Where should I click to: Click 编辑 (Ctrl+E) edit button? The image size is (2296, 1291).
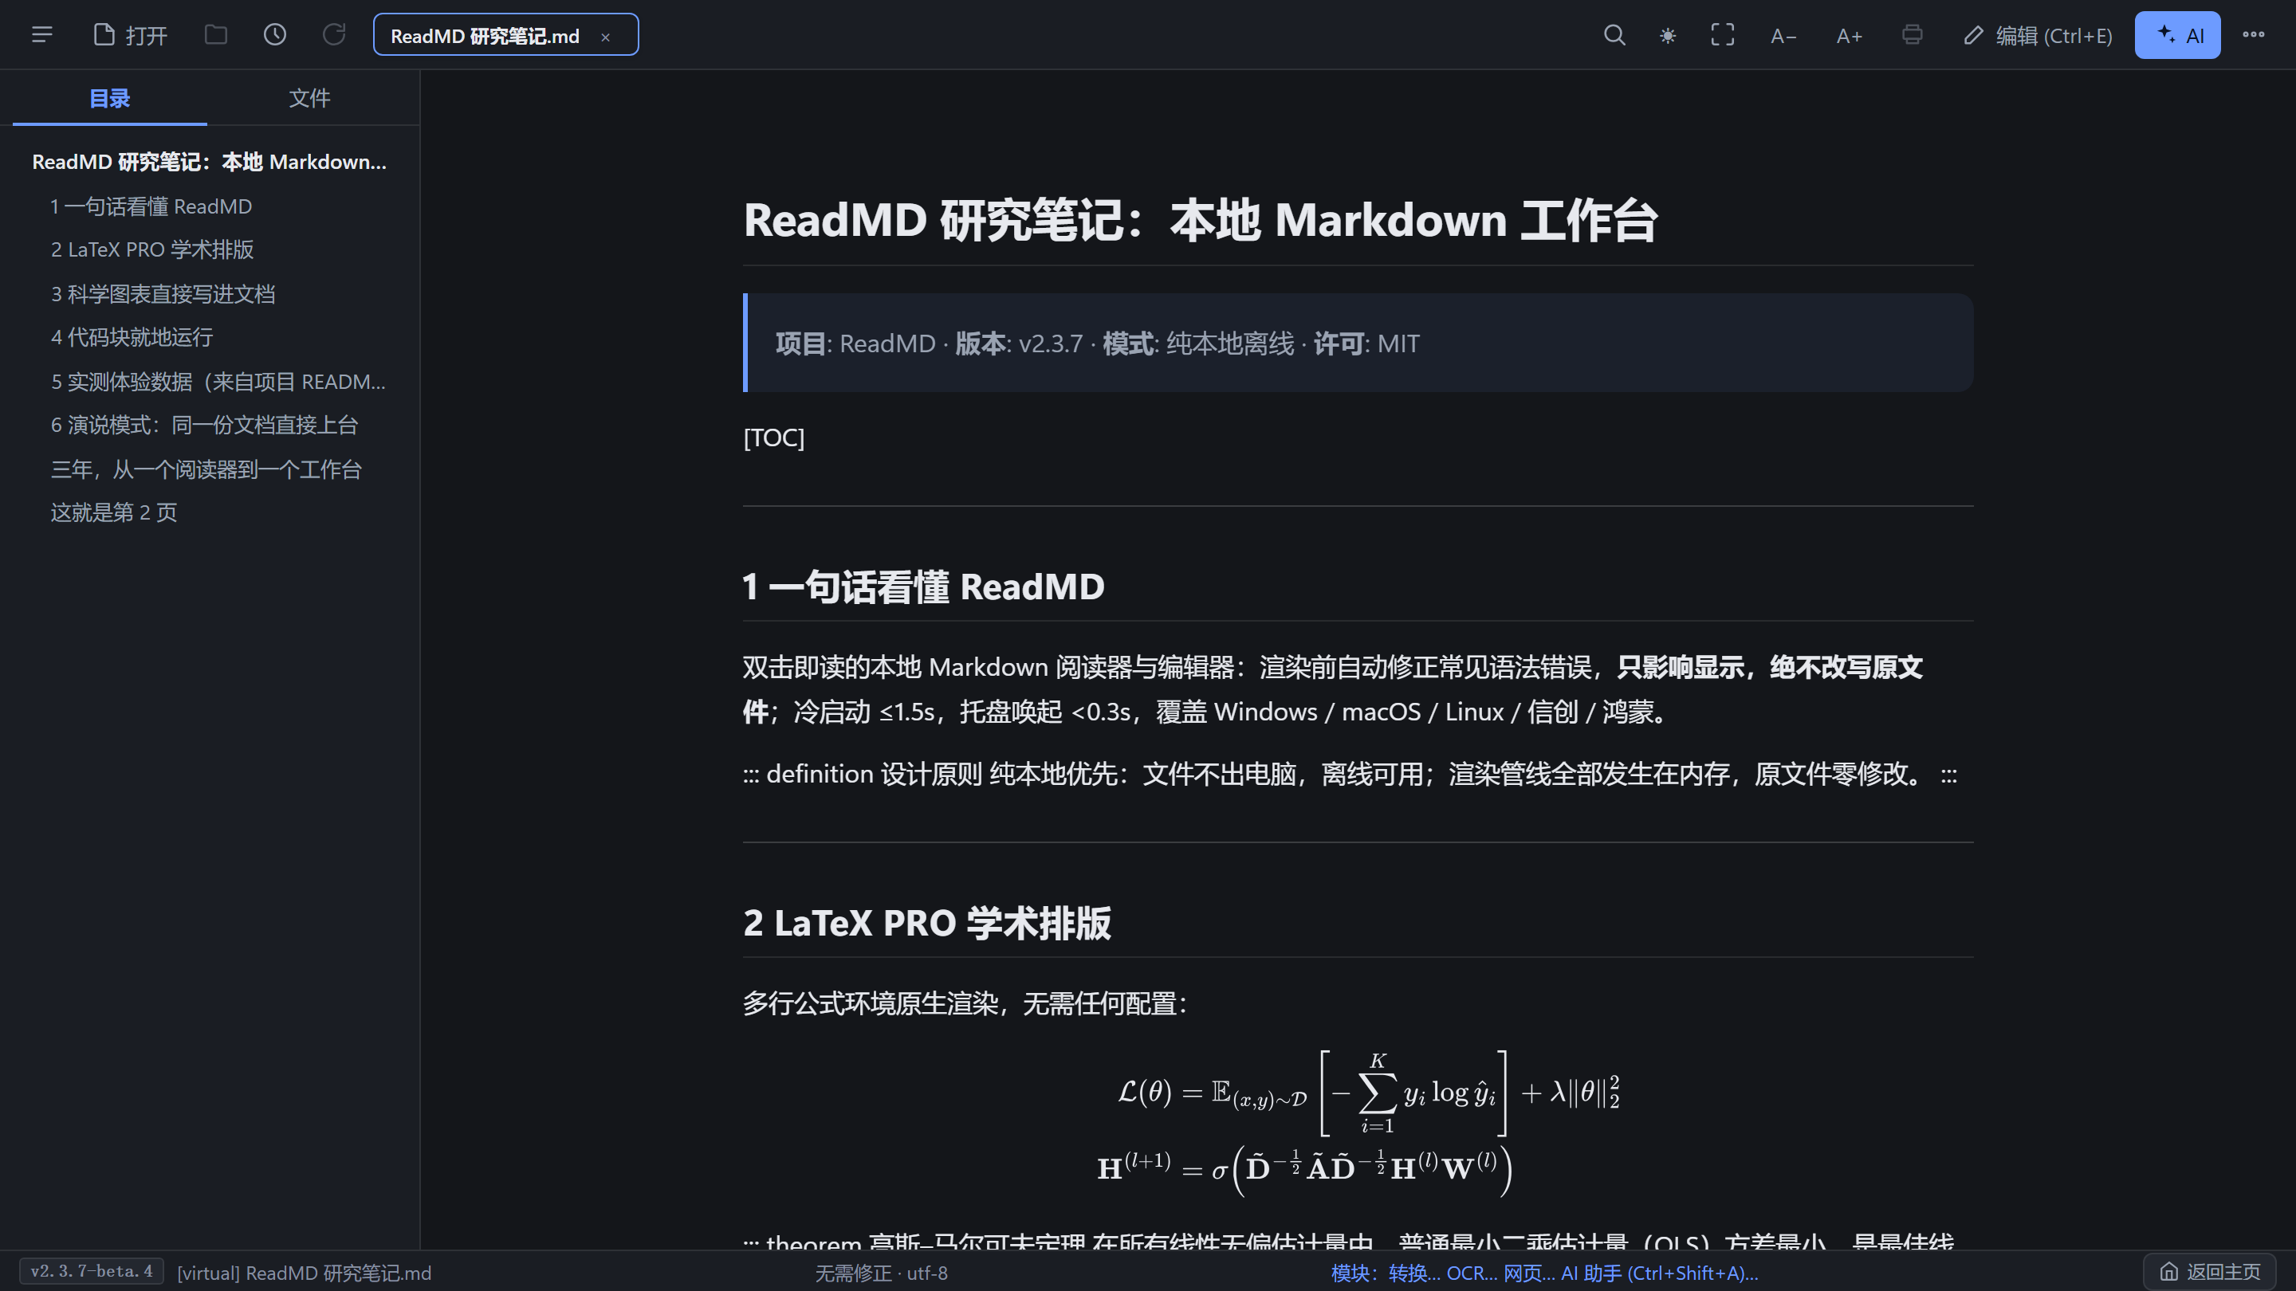coord(2038,36)
